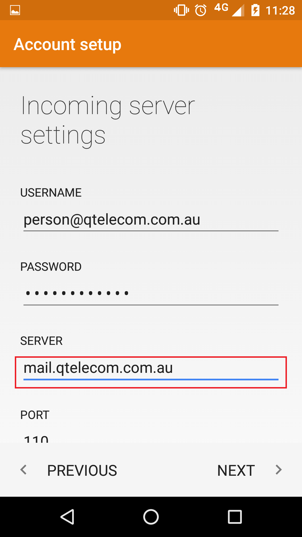Edit the username person@qtelecom.com.au field
The image size is (302, 537).
click(151, 220)
